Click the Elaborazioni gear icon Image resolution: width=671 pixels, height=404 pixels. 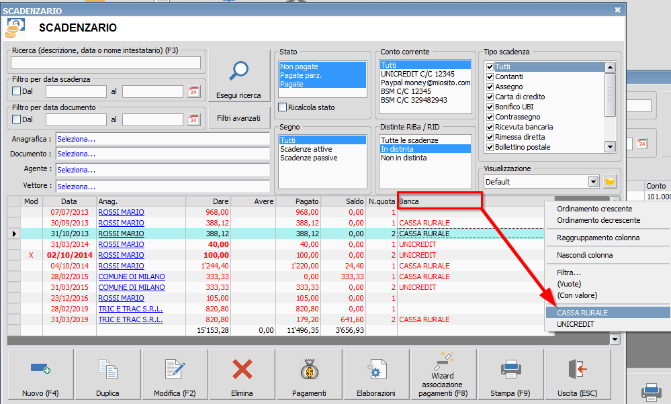pyautogui.click(x=376, y=369)
